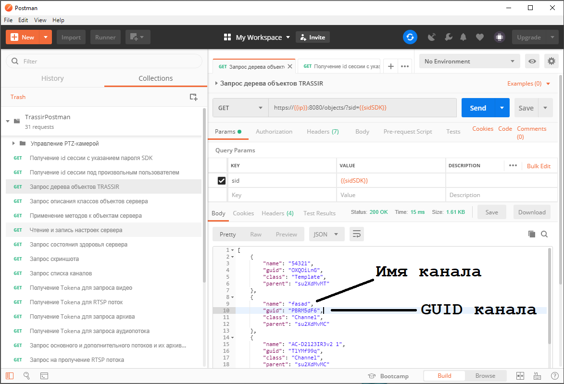Open the Postman console icon
The height and width of the screenshot is (384, 564).
point(44,376)
